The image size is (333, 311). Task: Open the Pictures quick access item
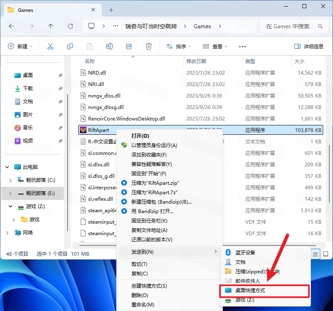coord(27,115)
